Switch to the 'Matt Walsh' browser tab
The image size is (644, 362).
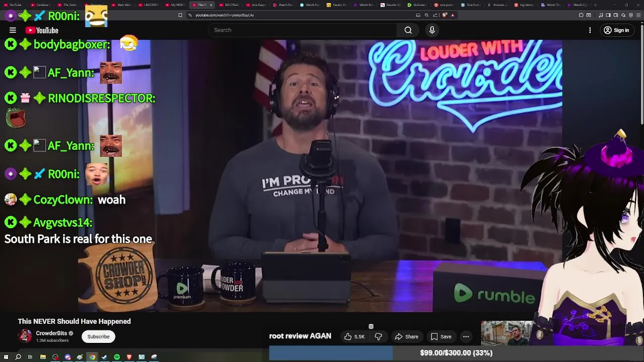(x=120, y=5)
